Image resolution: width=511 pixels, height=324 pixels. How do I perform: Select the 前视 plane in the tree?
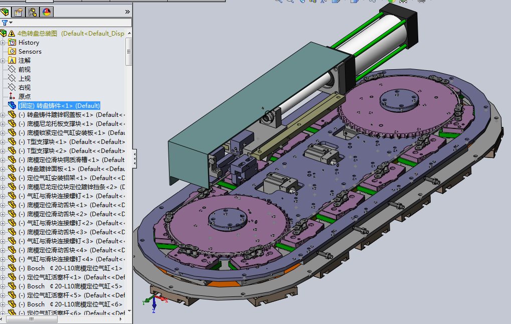(x=24, y=70)
